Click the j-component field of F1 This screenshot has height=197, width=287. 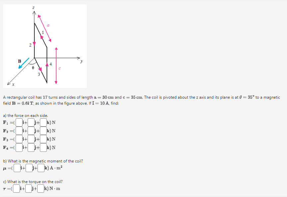(31, 122)
